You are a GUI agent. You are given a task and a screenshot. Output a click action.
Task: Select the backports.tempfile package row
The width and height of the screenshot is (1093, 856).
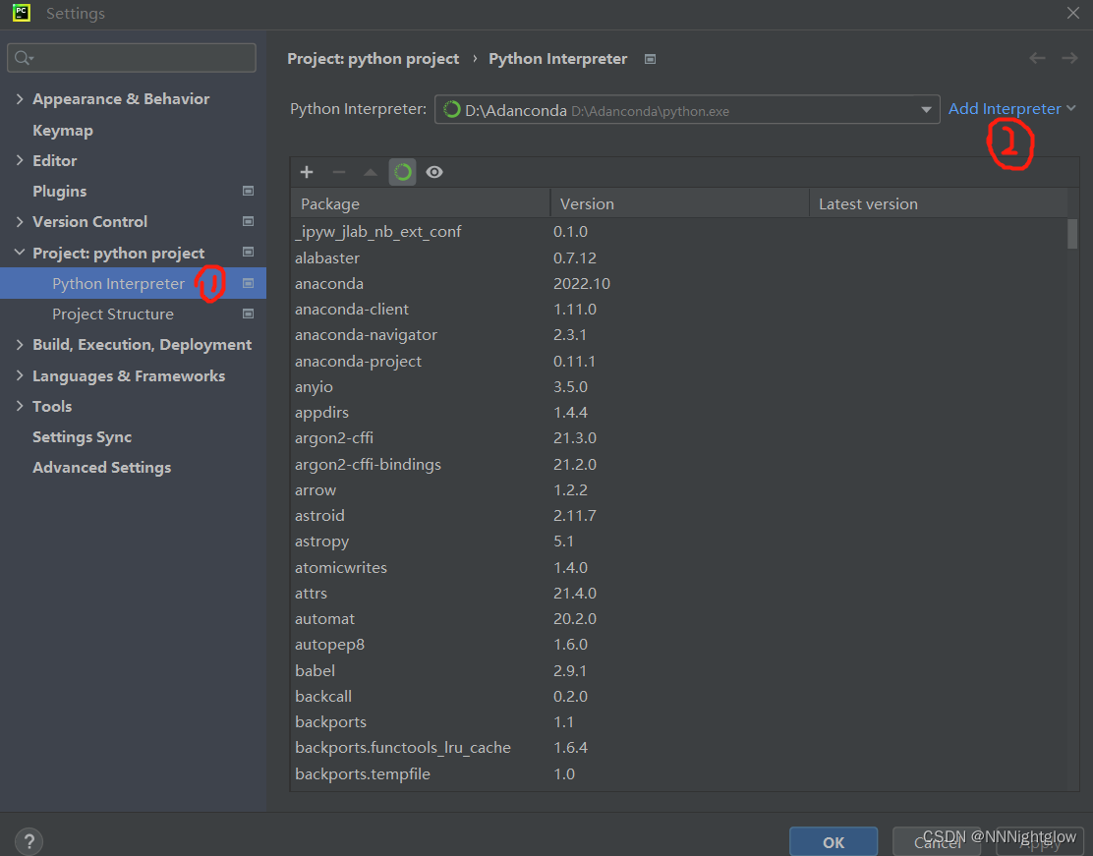679,773
